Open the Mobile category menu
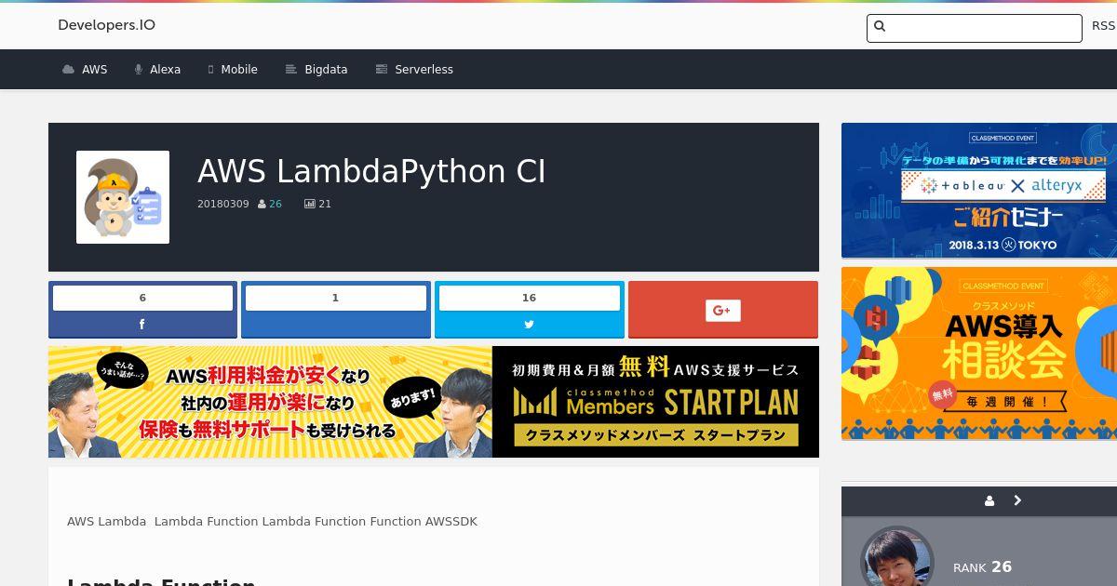 point(233,70)
